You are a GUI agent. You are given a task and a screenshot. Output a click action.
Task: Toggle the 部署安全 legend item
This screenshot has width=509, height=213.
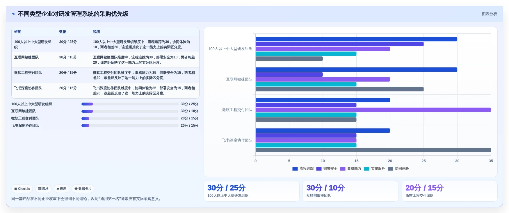327,169
